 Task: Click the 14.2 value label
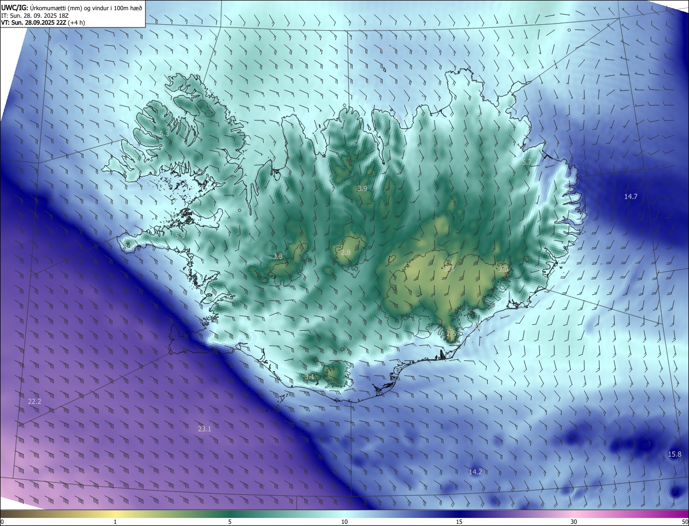475,472
